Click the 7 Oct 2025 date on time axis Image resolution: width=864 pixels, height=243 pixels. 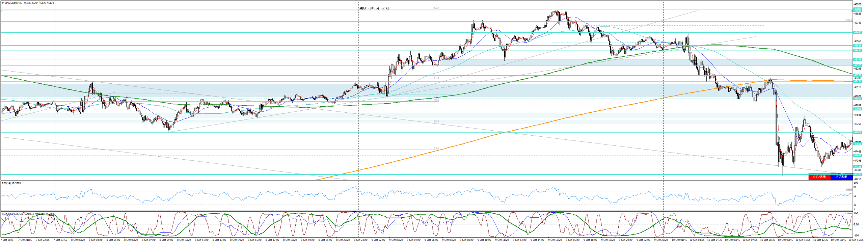(7, 240)
